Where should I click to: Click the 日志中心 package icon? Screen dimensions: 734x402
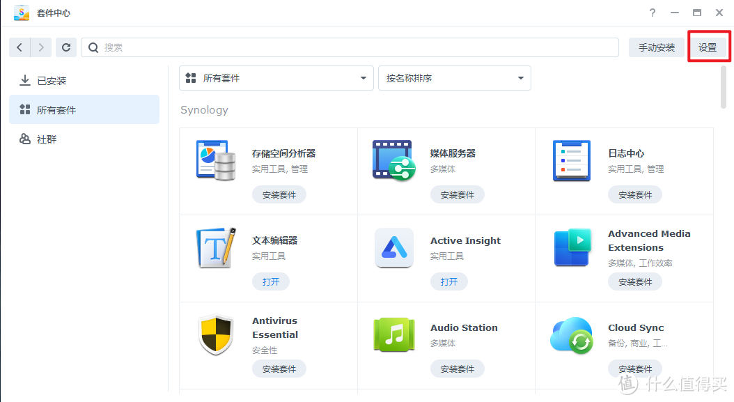click(572, 160)
